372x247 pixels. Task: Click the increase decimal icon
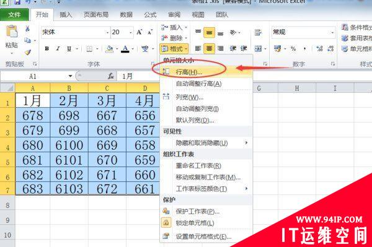click(x=319, y=49)
